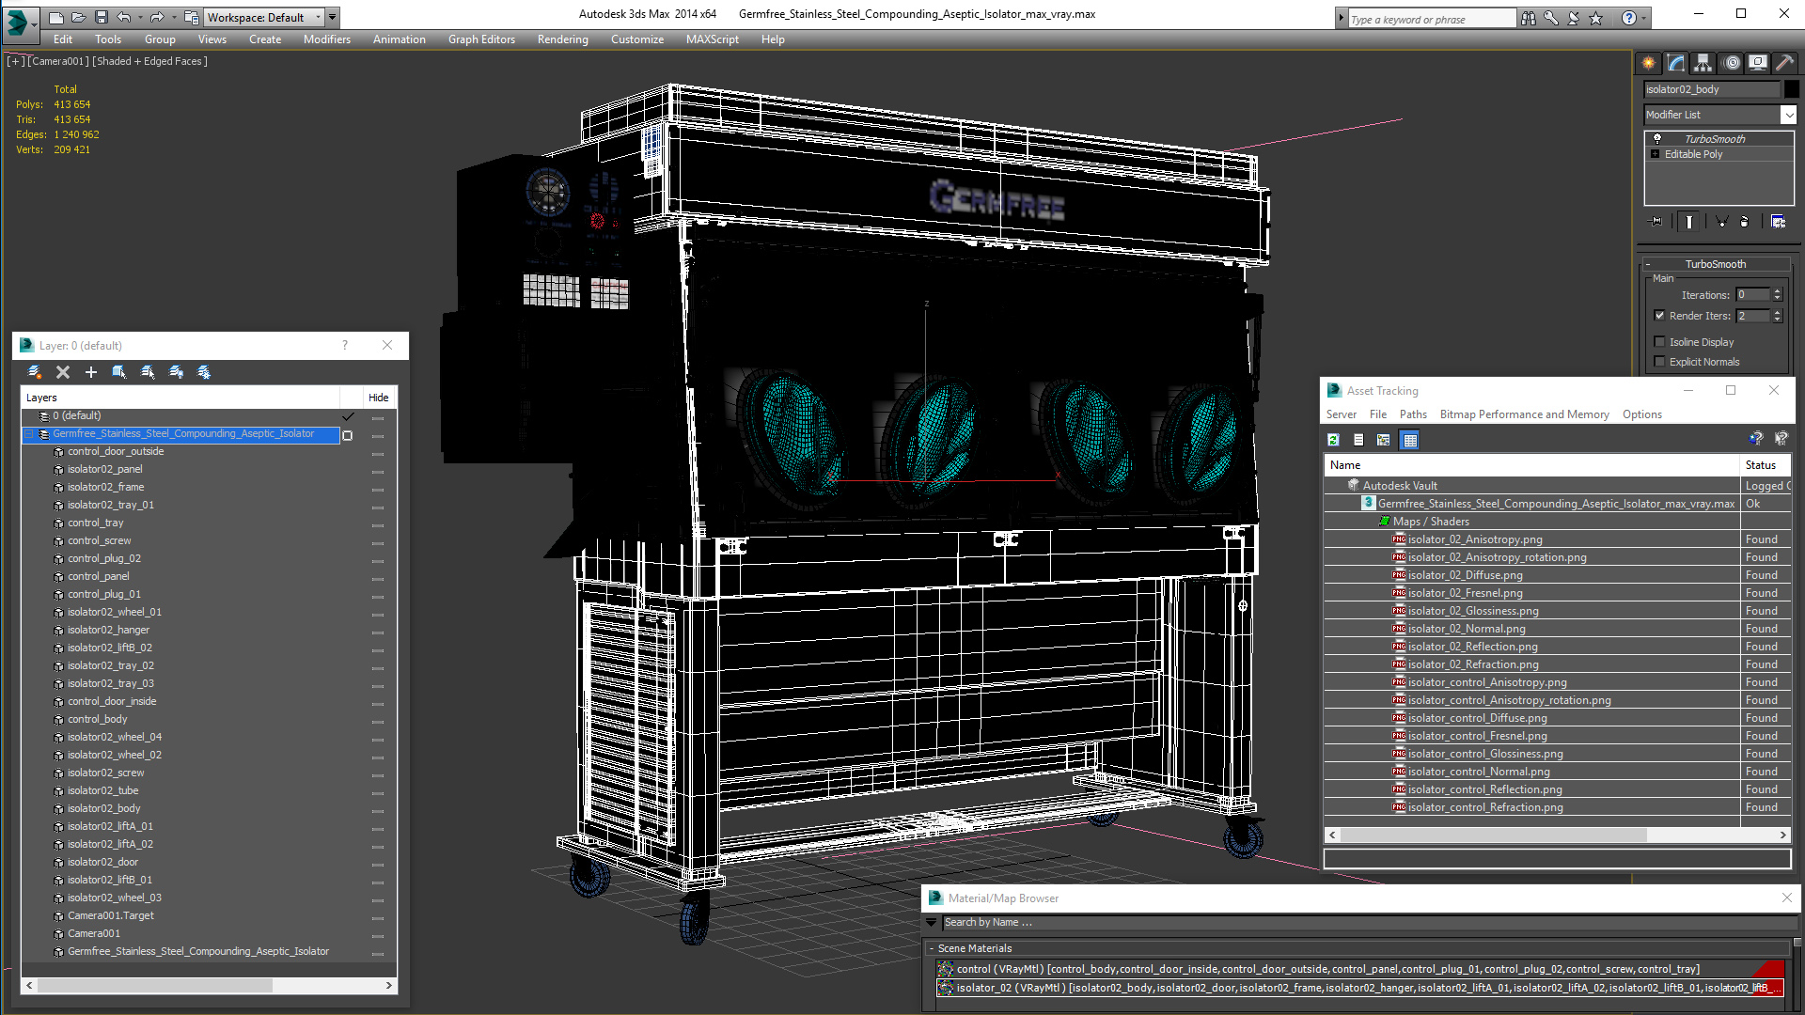This screenshot has width=1805, height=1015.
Task: Save the file with the floppy icon
Action: coord(102,17)
